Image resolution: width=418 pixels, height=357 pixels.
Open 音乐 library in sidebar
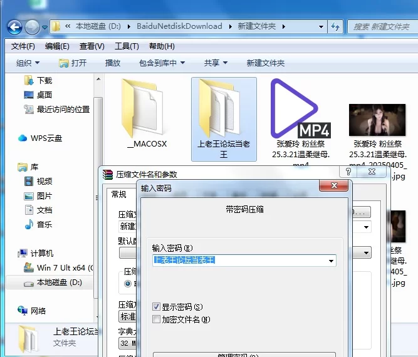(44, 224)
